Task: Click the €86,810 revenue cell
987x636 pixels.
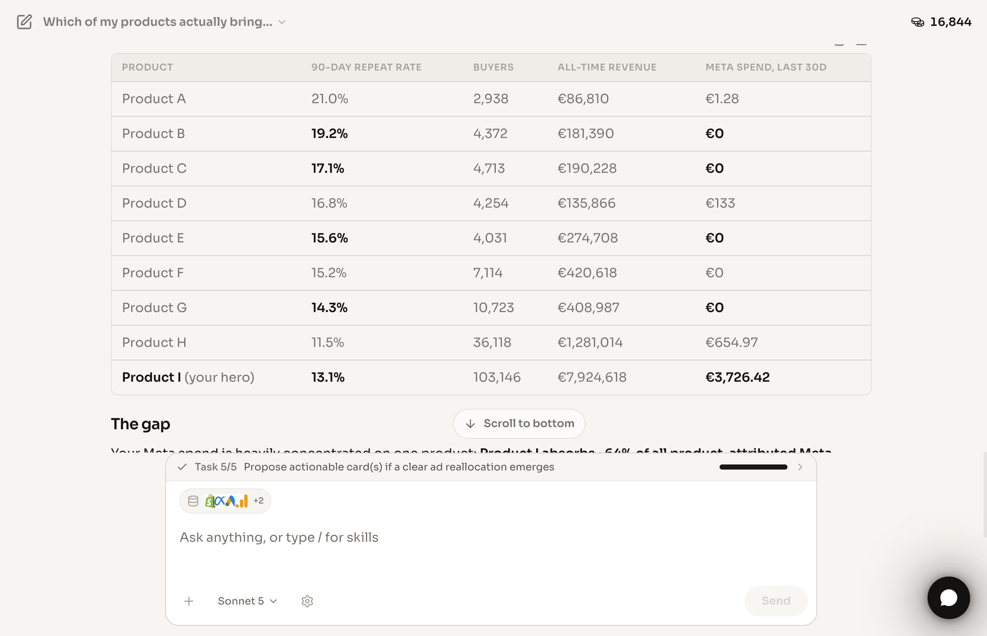Action: point(583,99)
